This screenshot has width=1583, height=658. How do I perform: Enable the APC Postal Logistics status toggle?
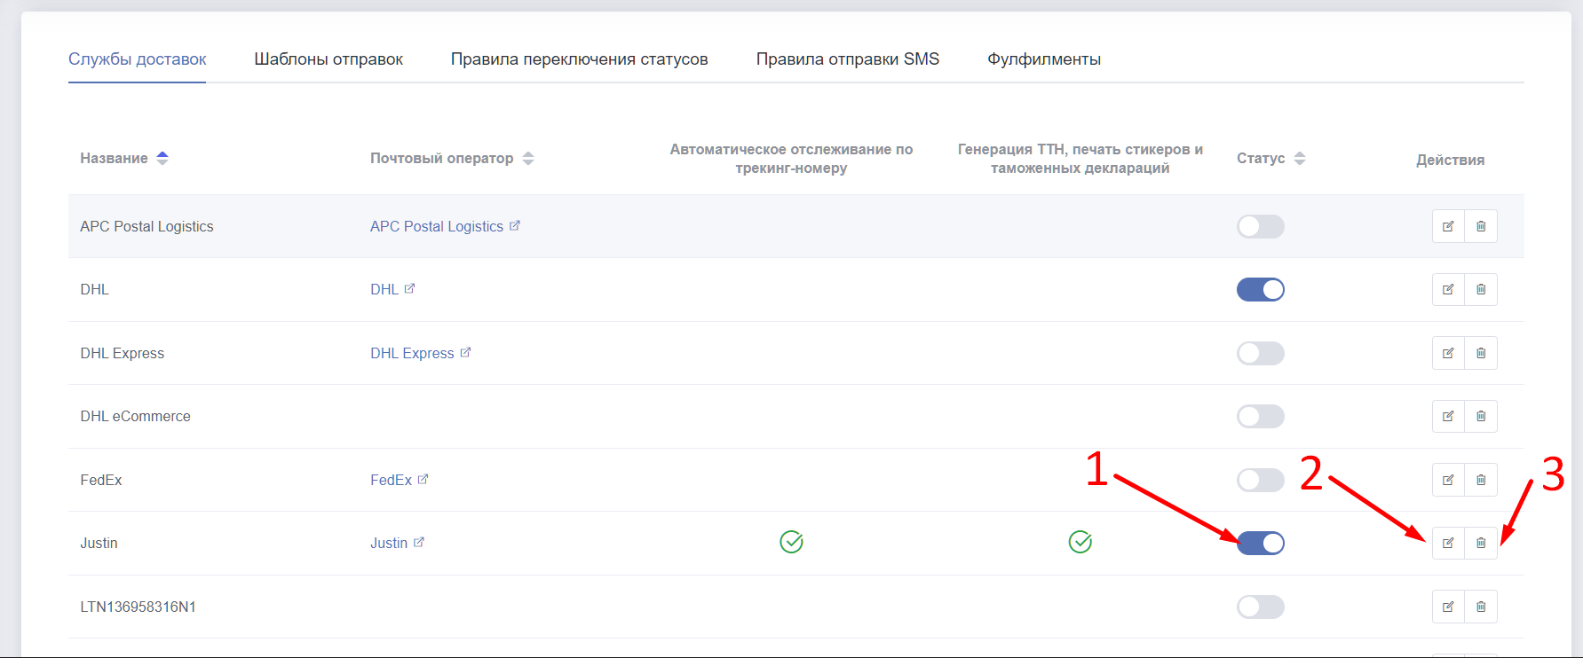(1261, 226)
